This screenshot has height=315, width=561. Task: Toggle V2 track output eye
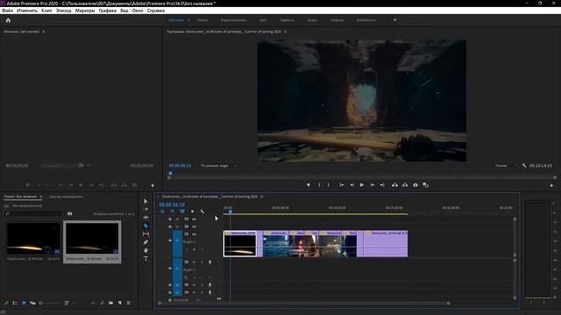[195, 227]
